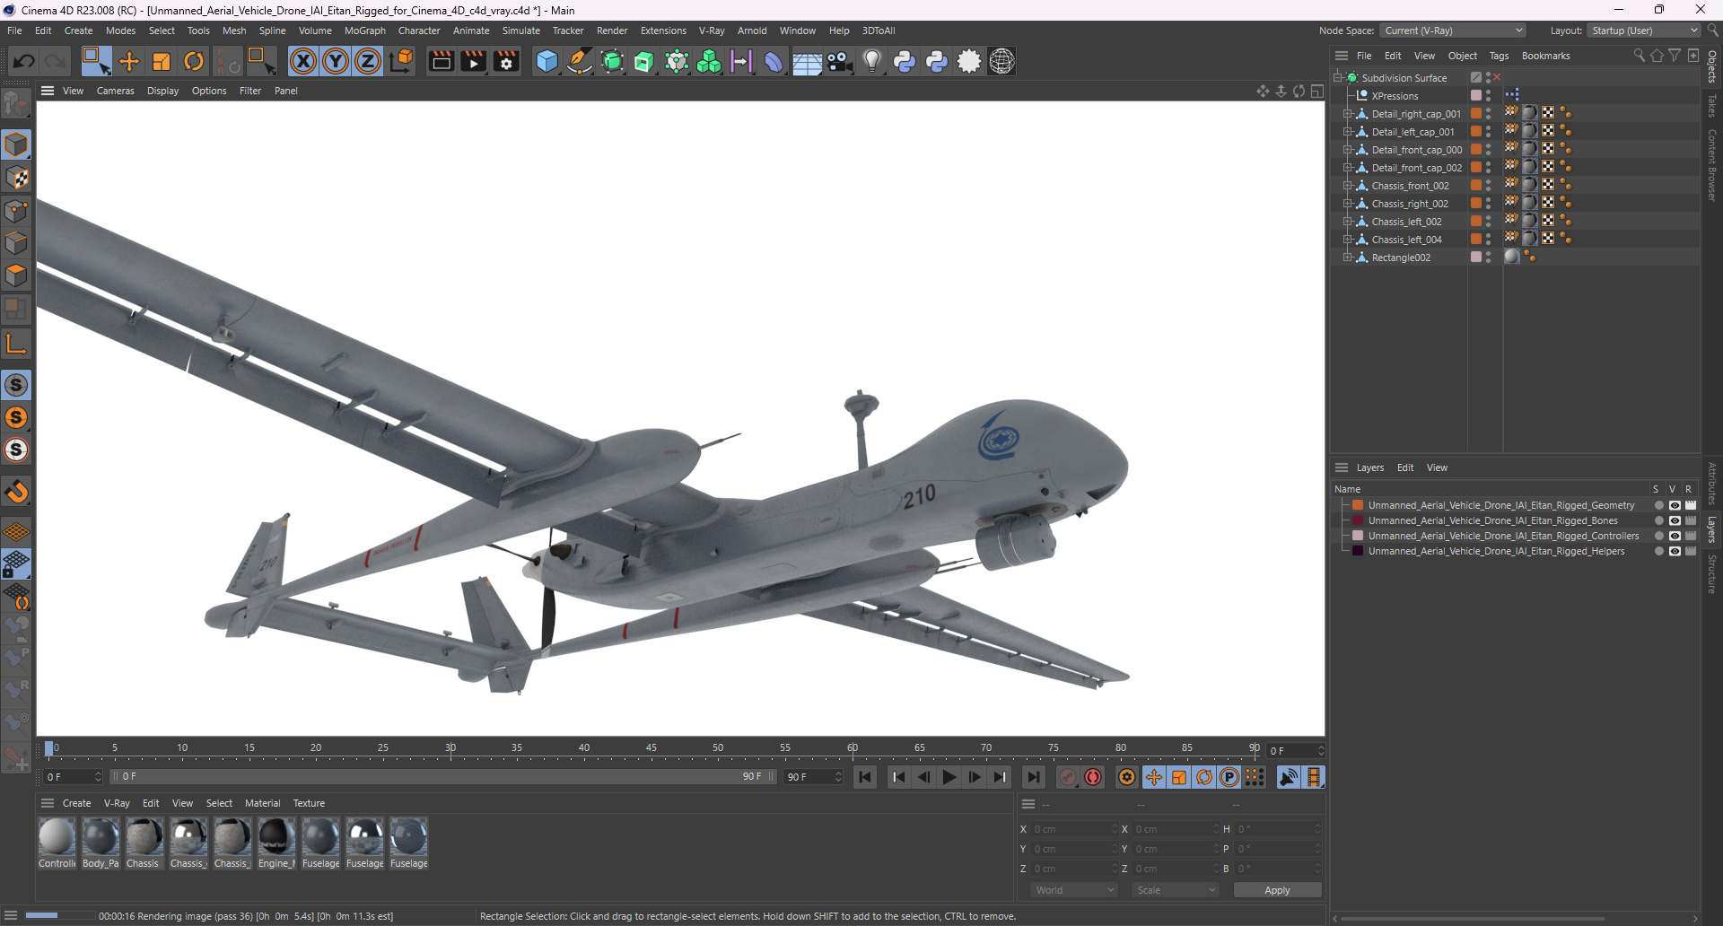Click the Record Active Objects button

[1067, 777]
